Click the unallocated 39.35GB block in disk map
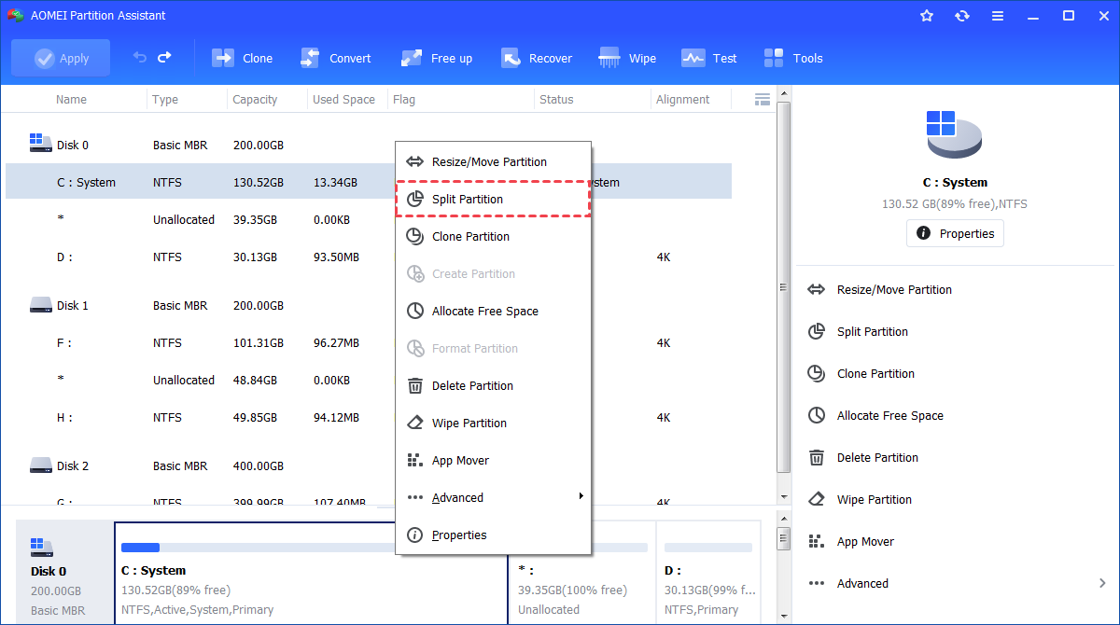Viewport: 1120px width, 625px height. click(582, 573)
